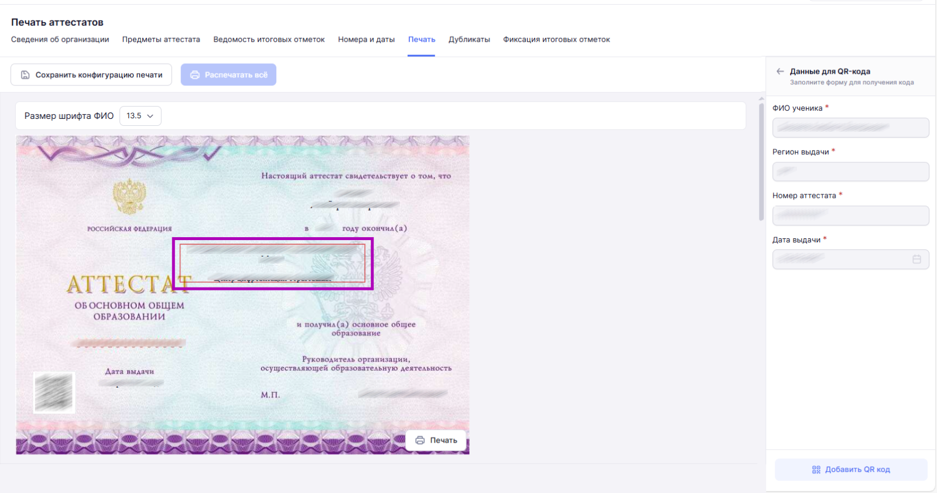Viewport: 937px width, 493px height.
Task: Click the Размер шрифта ФИО label
Action: point(69,116)
